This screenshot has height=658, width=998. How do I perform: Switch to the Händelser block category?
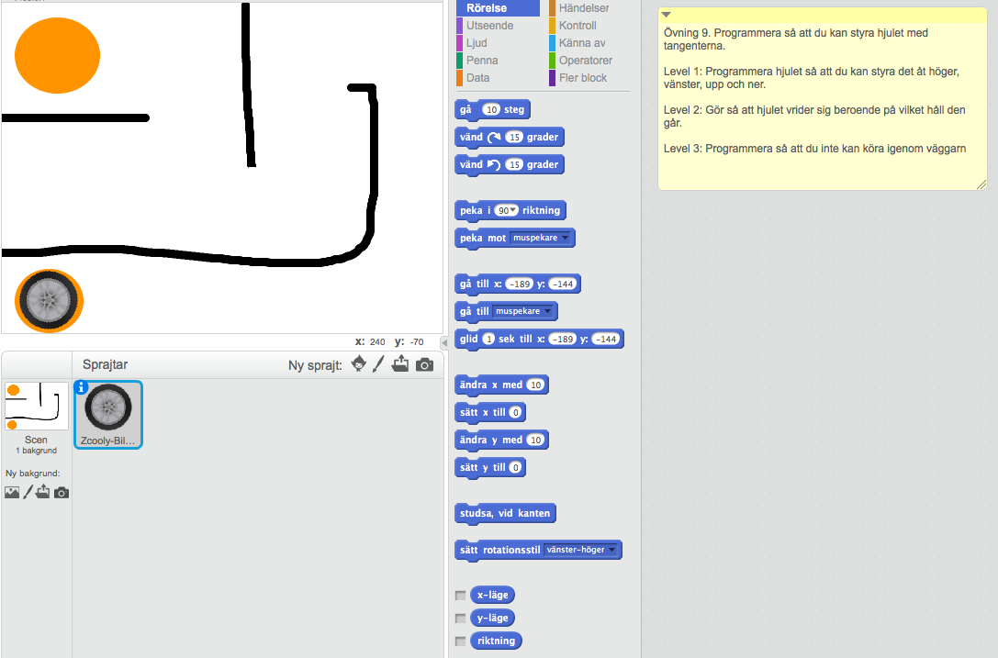pyautogui.click(x=584, y=8)
